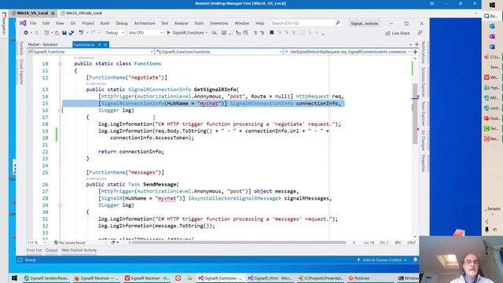Image resolution: width=503 pixels, height=283 pixels.
Task: Open the Output tab
Action: point(51,250)
